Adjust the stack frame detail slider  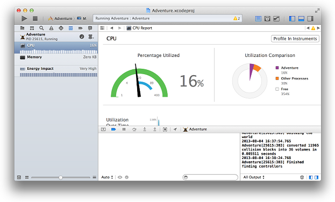coord(61,177)
